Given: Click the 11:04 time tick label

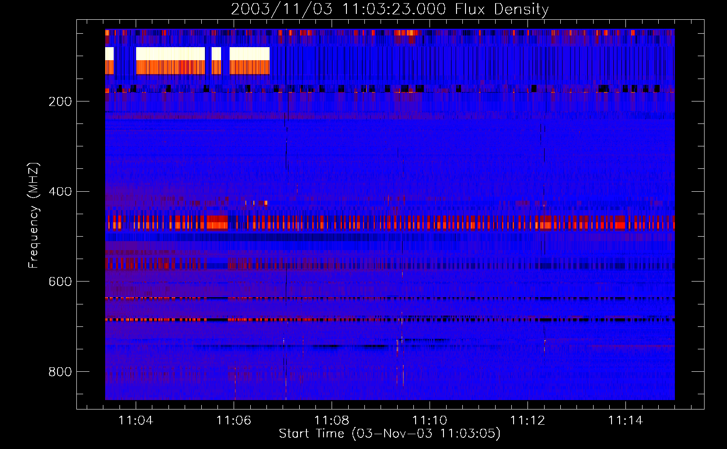Looking at the screenshot, I should (136, 420).
